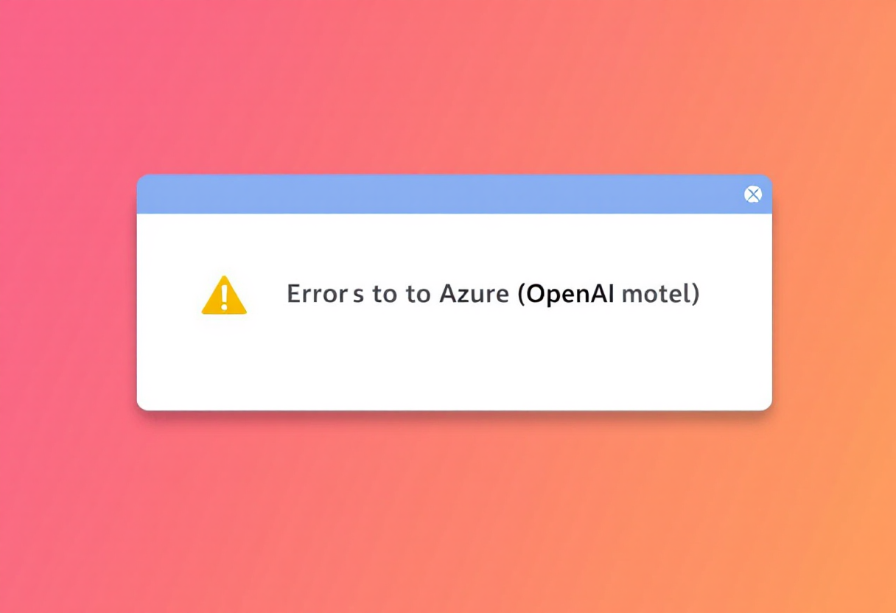896x613 pixels.
Task: Click white dialog area below the warning icon
Action: (224, 361)
